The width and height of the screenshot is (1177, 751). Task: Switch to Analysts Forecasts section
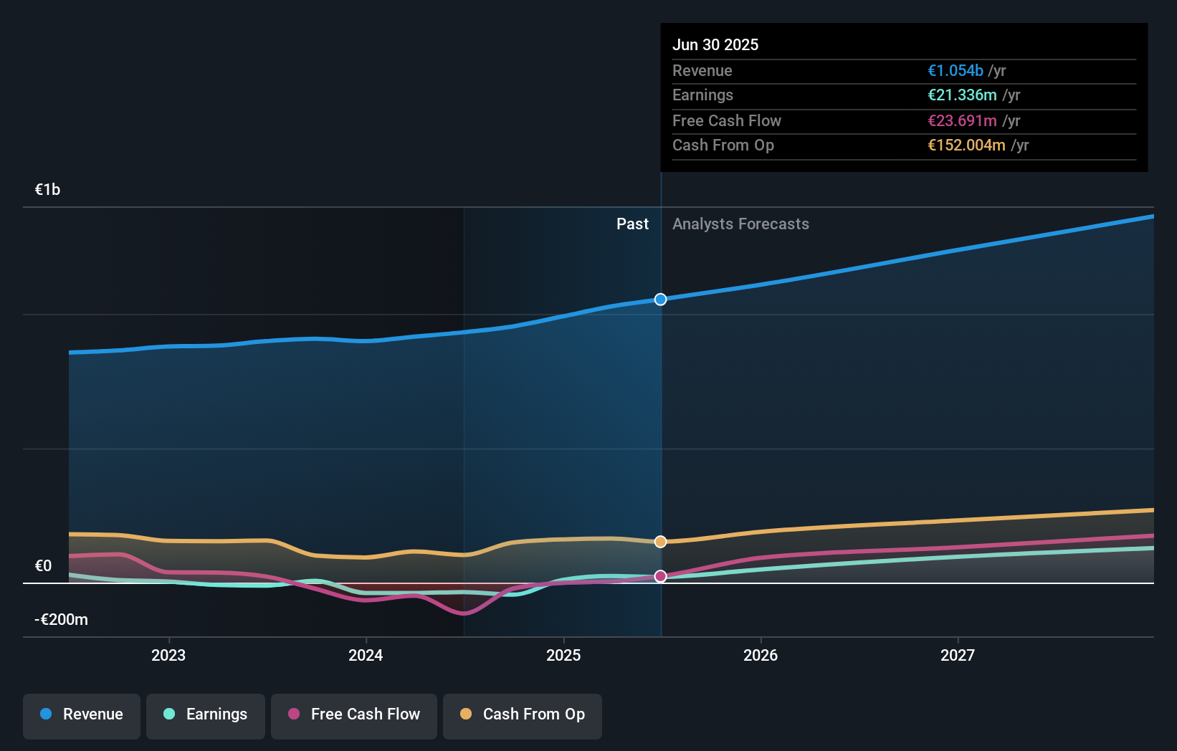coord(740,224)
